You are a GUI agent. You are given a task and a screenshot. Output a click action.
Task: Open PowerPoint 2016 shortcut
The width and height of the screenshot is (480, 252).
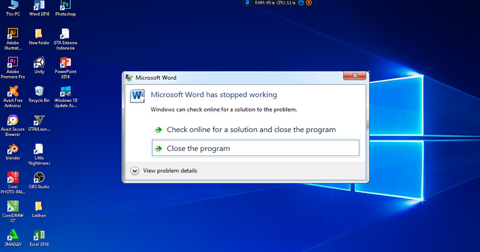tap(66, 68)
